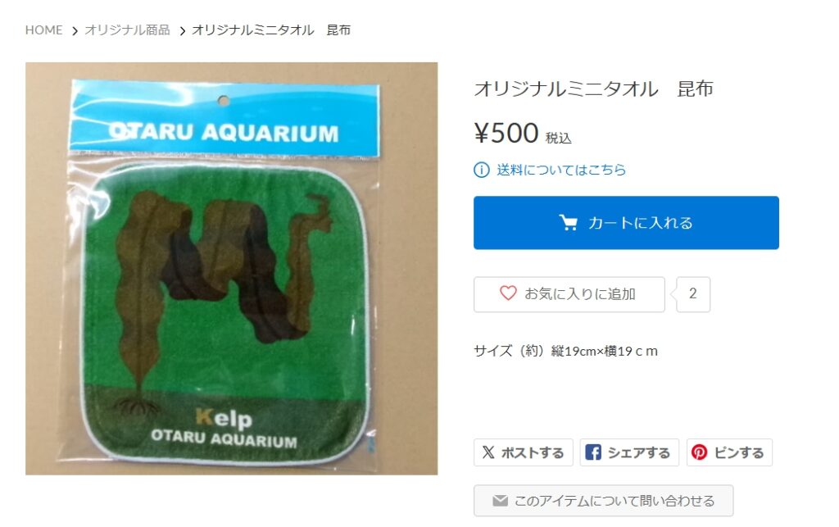The width and height of the screenshot is (839, 527).
Task: Click the Facebook logo icon
Action: 593,452
